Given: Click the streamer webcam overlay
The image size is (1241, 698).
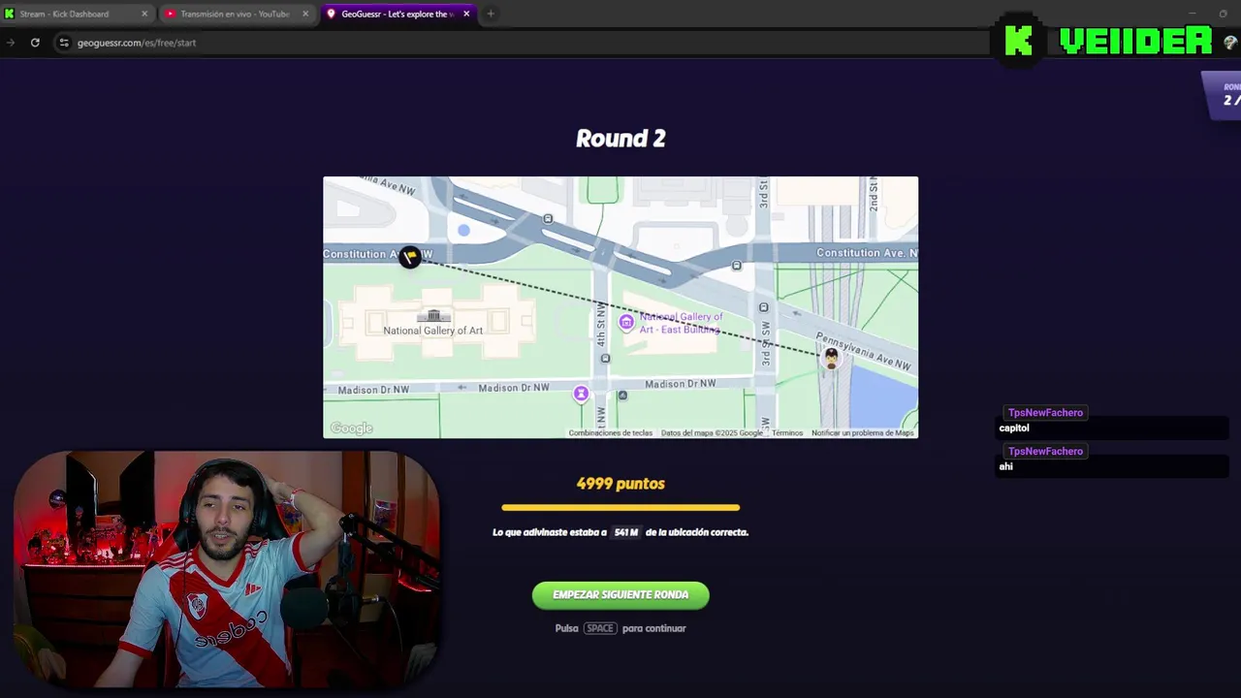Looking at the screenshot, I should click(x=226, y=570).
